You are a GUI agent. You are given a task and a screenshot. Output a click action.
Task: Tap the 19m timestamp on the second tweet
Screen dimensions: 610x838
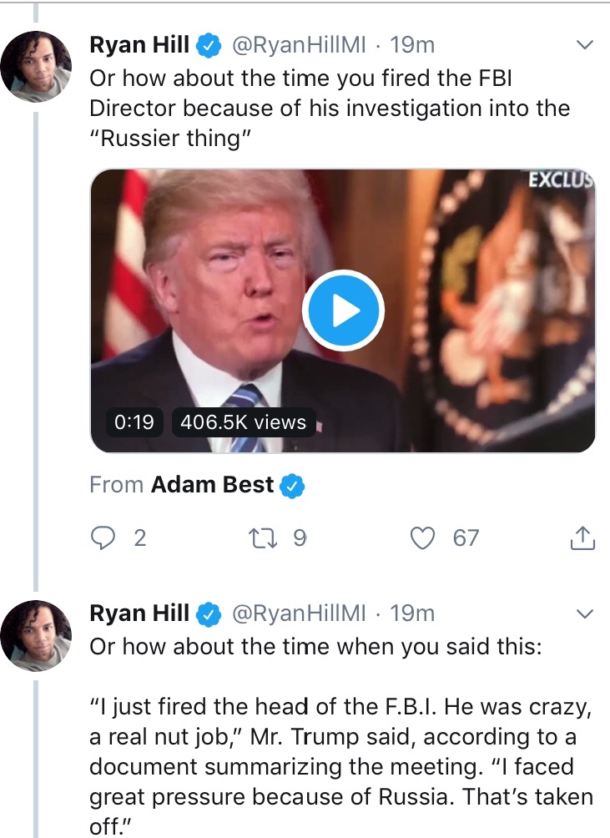pos(412,614)
